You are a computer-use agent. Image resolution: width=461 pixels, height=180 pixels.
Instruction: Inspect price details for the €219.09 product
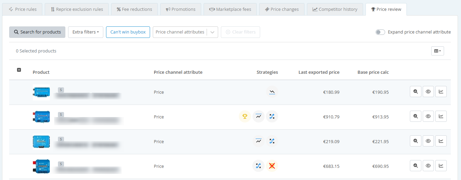[416, 141]
